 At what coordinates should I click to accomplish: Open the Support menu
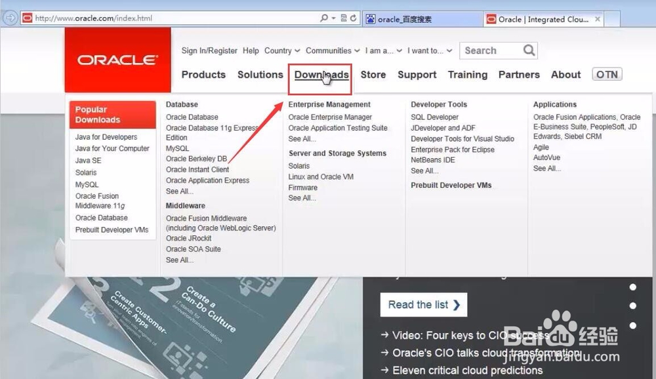coord(417,75)
